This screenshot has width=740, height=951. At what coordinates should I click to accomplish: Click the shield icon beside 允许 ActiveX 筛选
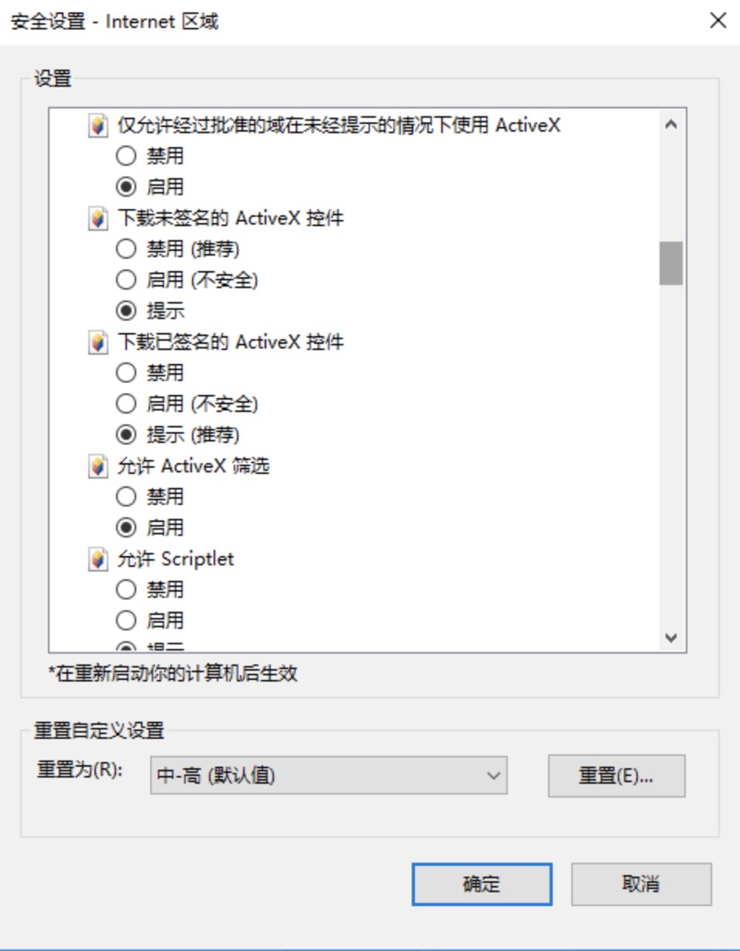point(98,466)
